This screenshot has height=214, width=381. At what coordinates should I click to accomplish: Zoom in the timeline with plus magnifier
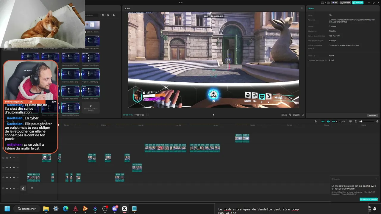point(377,121)
